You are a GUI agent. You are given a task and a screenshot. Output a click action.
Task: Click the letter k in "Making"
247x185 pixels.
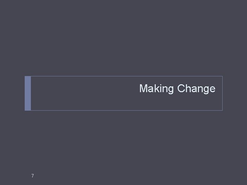(x=157, y=88)
